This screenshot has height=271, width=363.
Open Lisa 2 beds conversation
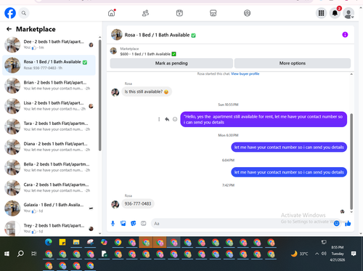[x=49, y=106]
